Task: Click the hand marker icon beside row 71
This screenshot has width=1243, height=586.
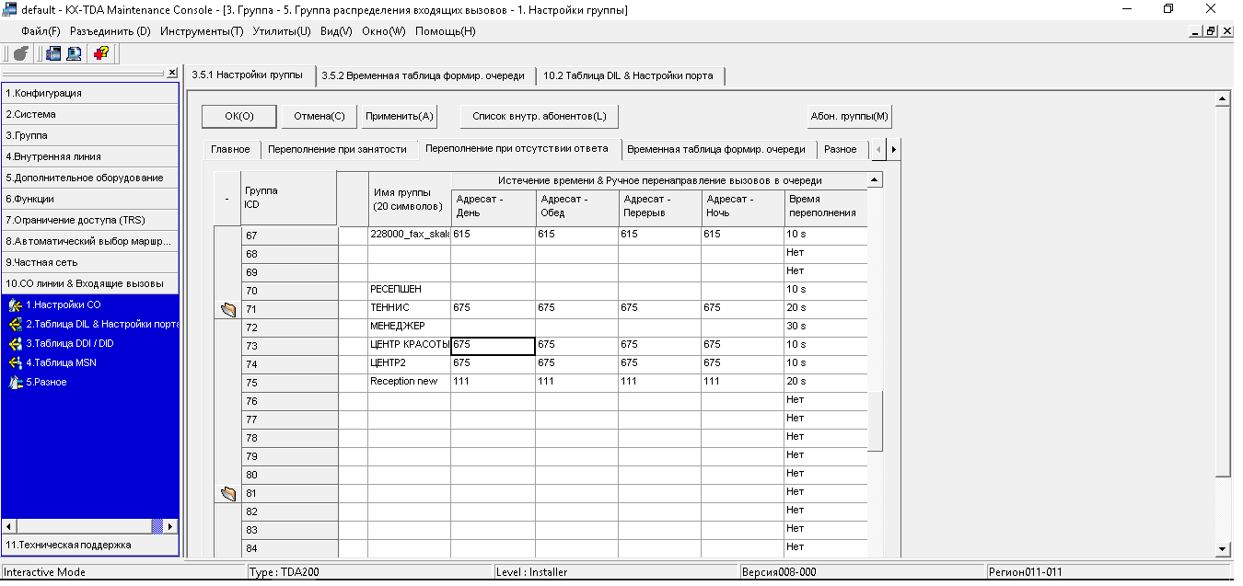Action: pyautogui.click(x=228, y=310)
